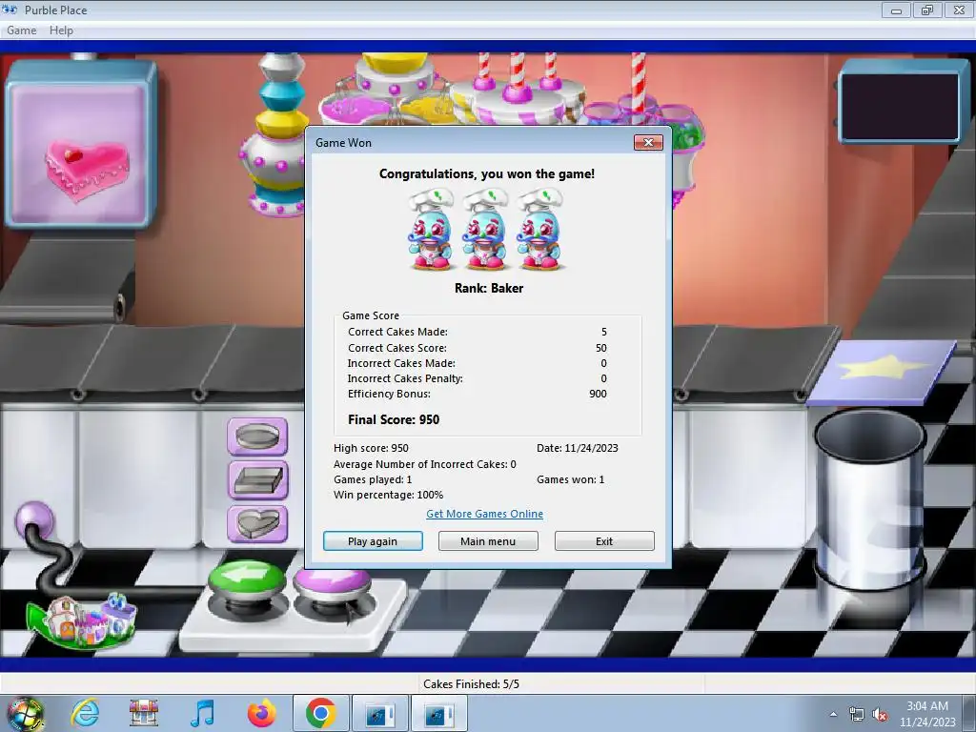Click the Purble Place village home icon
The image size is (976, 732).
[x=81, y=620]
